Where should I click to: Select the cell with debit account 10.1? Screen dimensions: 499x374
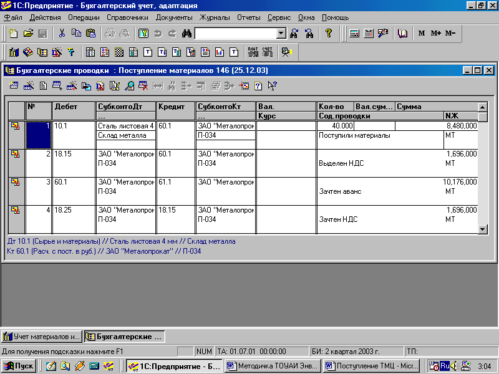tap(74, 135)
